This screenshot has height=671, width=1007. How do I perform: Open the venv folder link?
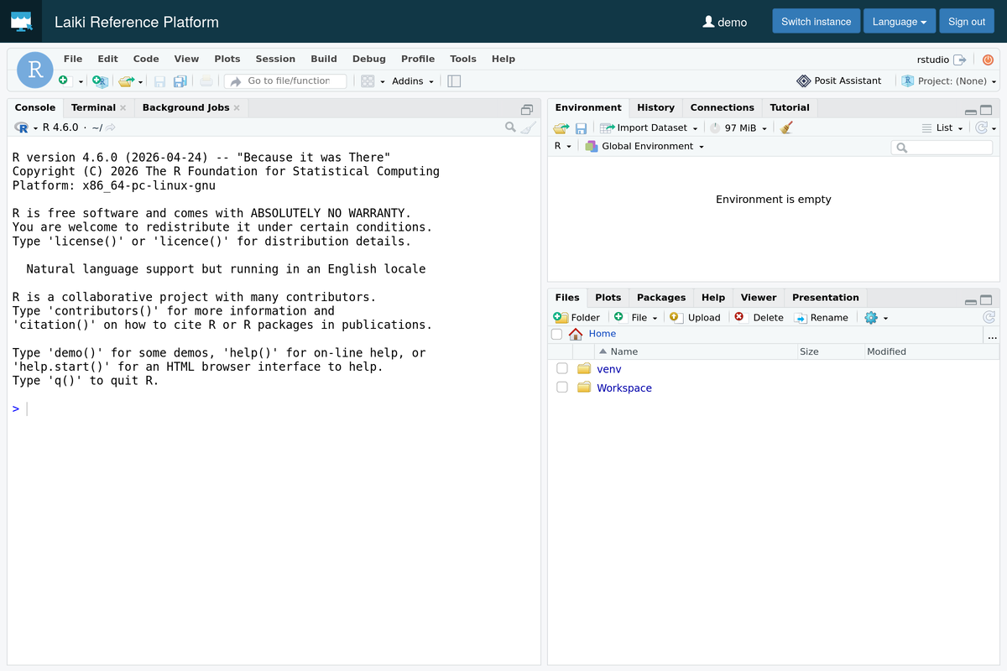(x=609, y=368)
